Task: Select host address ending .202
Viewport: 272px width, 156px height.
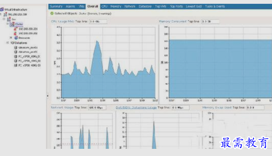Action: tap(28, 33)
